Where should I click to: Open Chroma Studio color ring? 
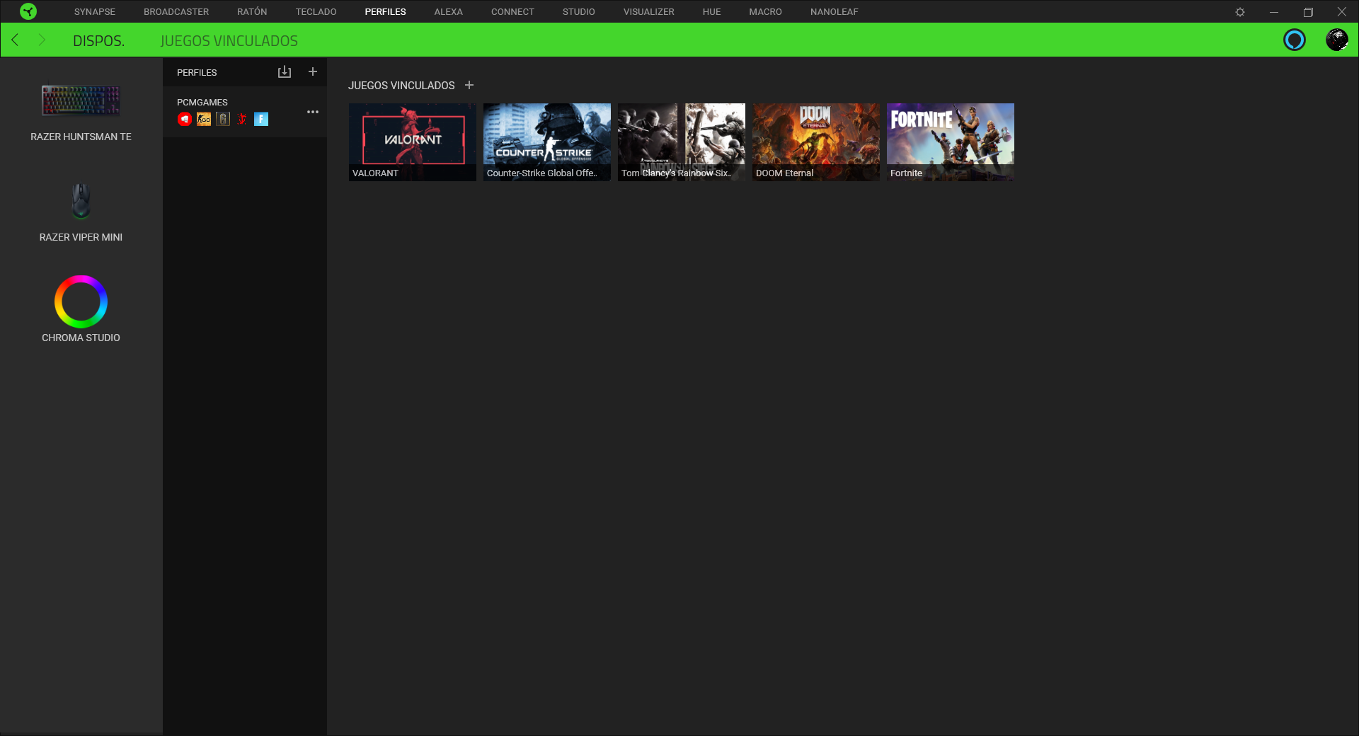pyautogui.click(x=81, y=301)
